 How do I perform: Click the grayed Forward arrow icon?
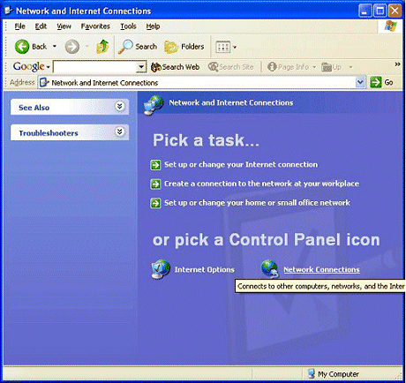click(72, 47)
